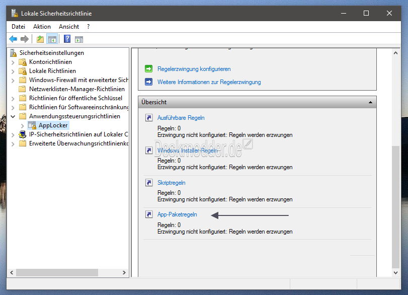Screen dimensions: 408x295
Task: Click the green arrow icon for Regelerzwingung konfigurieren
Action: click(149, 69)
